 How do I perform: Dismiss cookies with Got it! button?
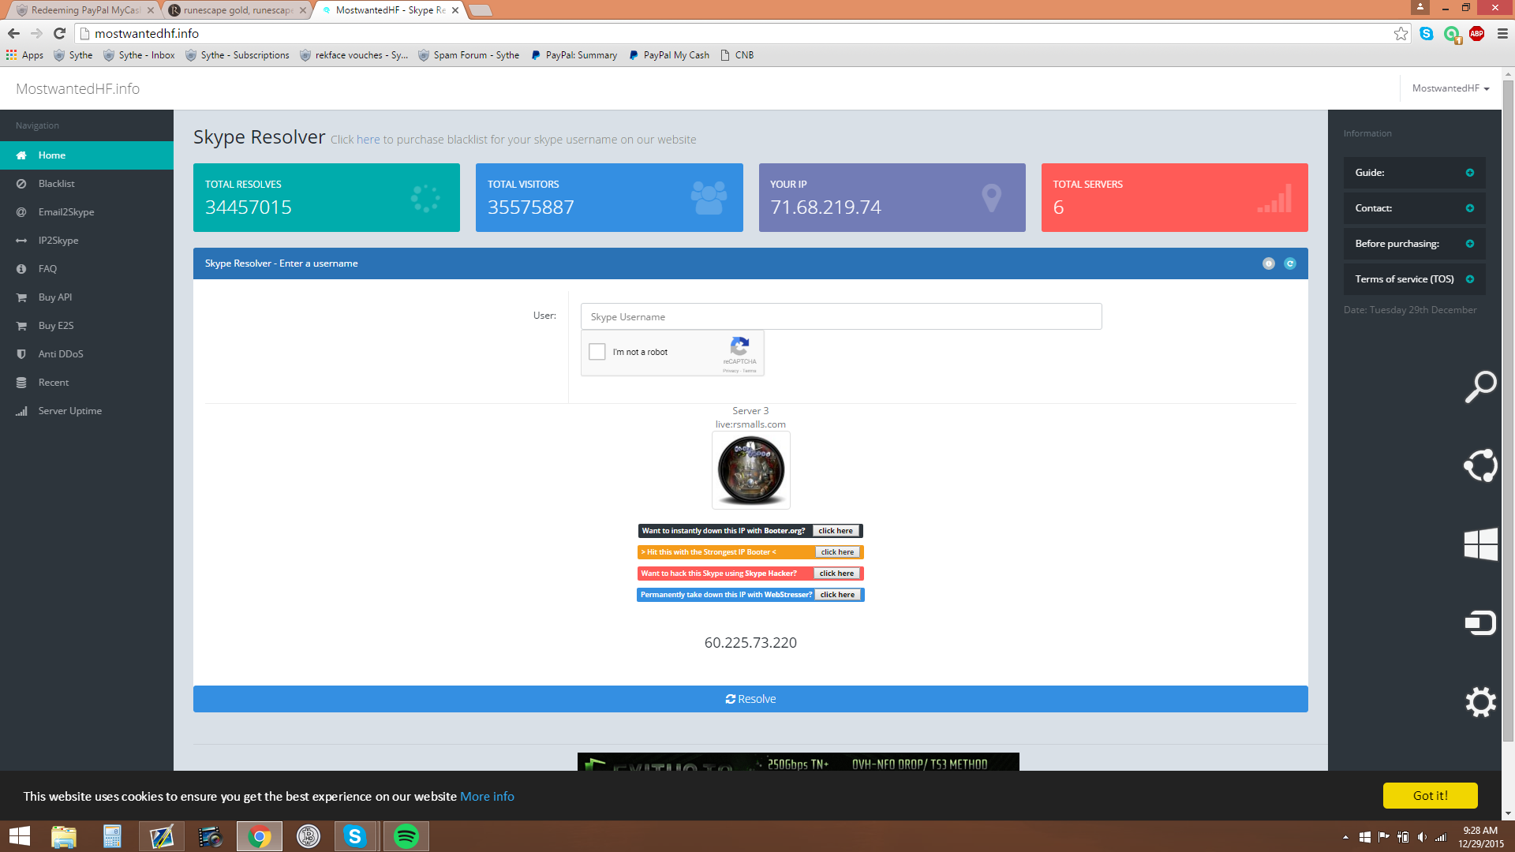pos(1430,795)
